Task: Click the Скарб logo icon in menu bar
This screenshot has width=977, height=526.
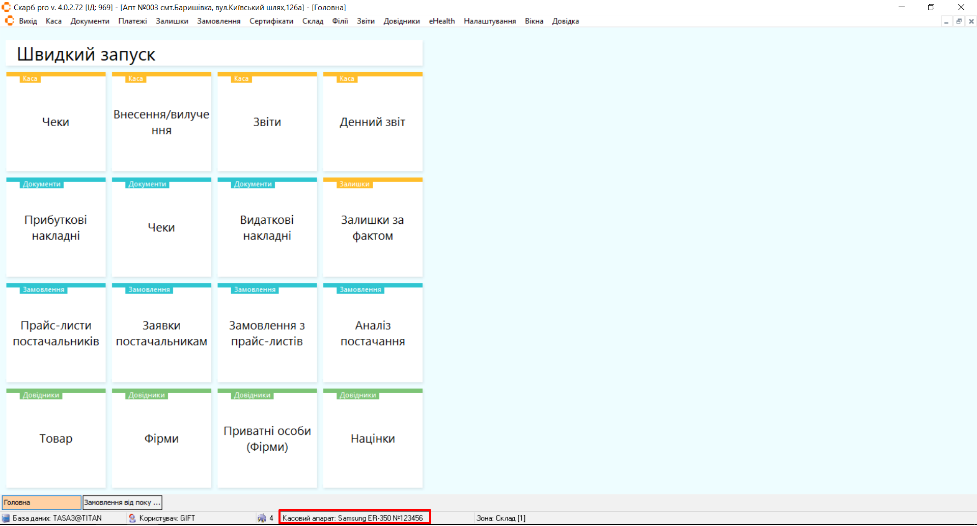Action: click(x=9, y=21)
